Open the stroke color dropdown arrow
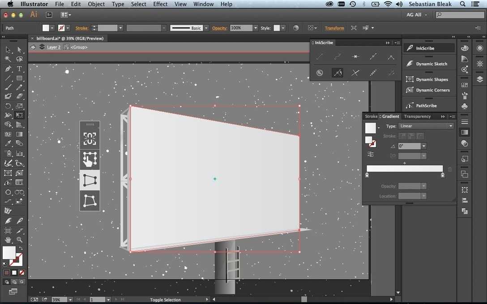This screenshot has width=487, height=304. click(68, 28)
